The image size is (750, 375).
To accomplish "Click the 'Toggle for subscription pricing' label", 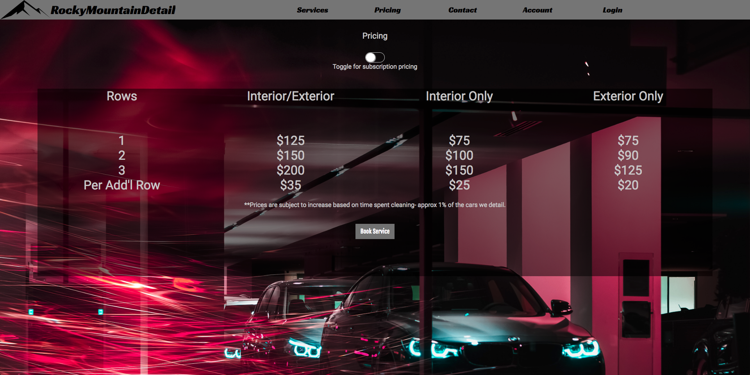I will [375, 67].
